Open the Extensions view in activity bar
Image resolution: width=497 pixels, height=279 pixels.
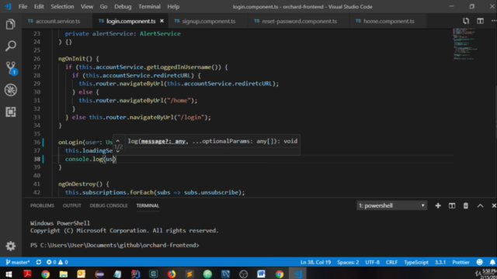(10, 112)
